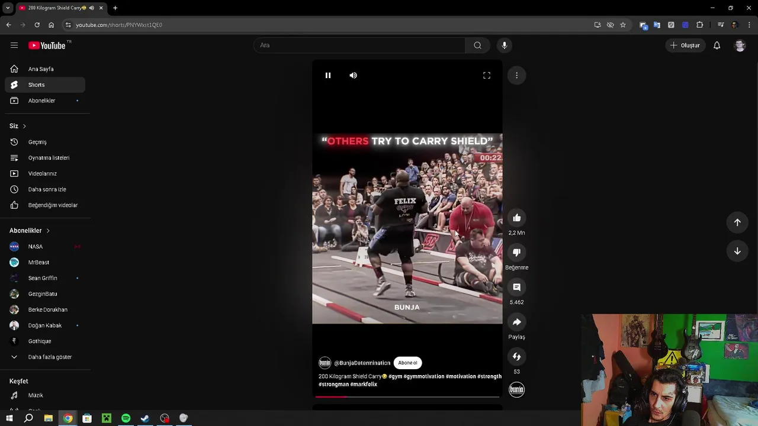The height and width of the screenshot is (426, 758).
Task: Open the GezginBatu channel
Action: coord(45,294)
